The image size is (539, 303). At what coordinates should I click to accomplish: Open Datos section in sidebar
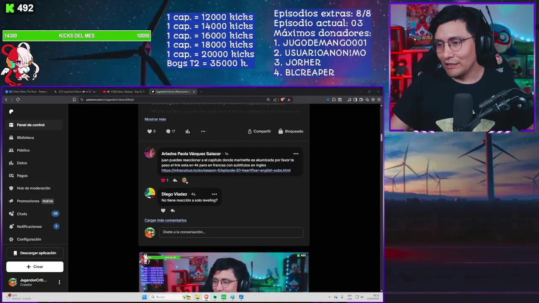[x=35, y=163]
